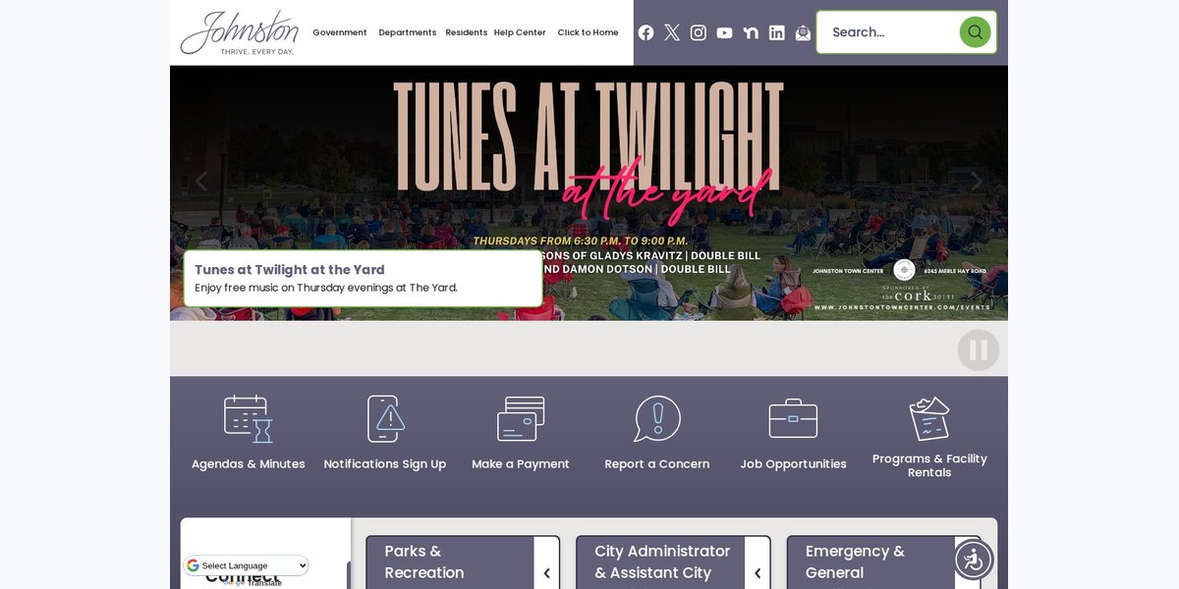Image resolution: width=1179 pixels, height=589 pixels.
Task: Open the LinkedIn icon in header
Action: [777, 32]
